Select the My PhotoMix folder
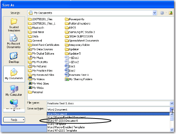This screenshot has height=134, width=176. click(x=38, y=62)
